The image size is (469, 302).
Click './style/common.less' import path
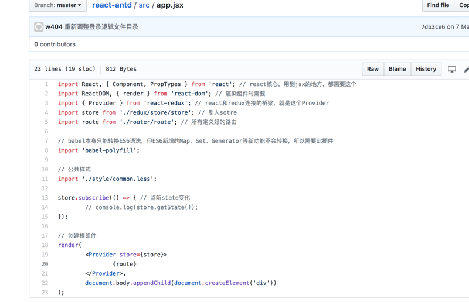118,179
